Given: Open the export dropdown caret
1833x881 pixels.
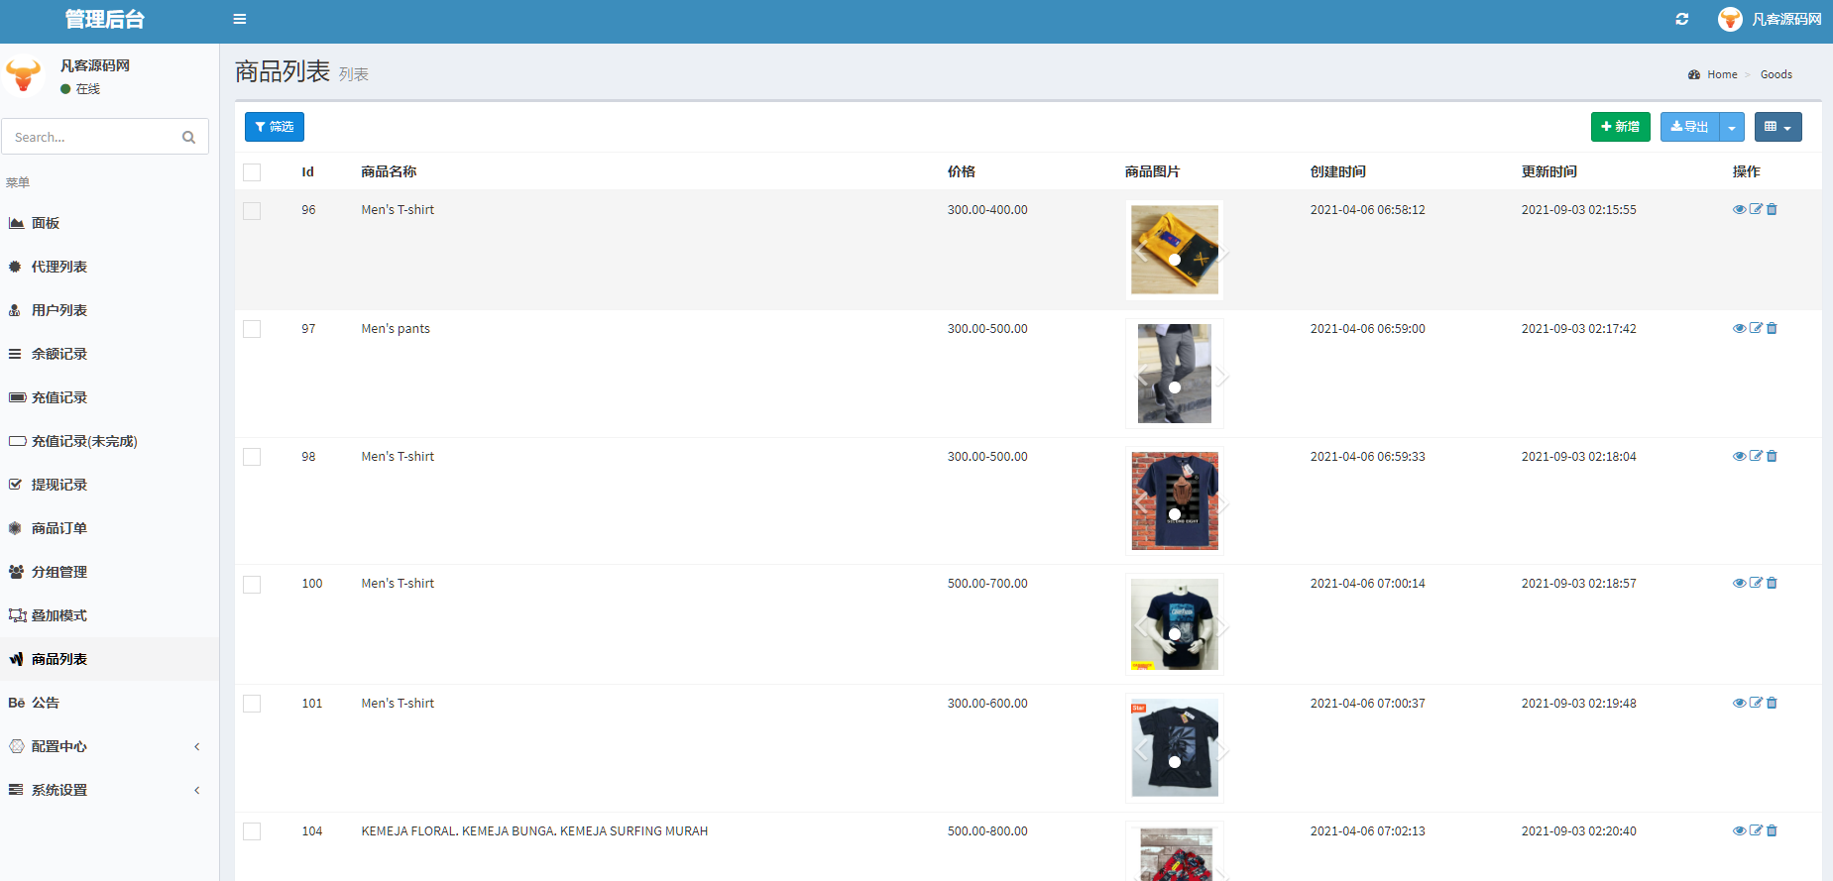Looking at the screenshot, I should [x=1732, y=127].
